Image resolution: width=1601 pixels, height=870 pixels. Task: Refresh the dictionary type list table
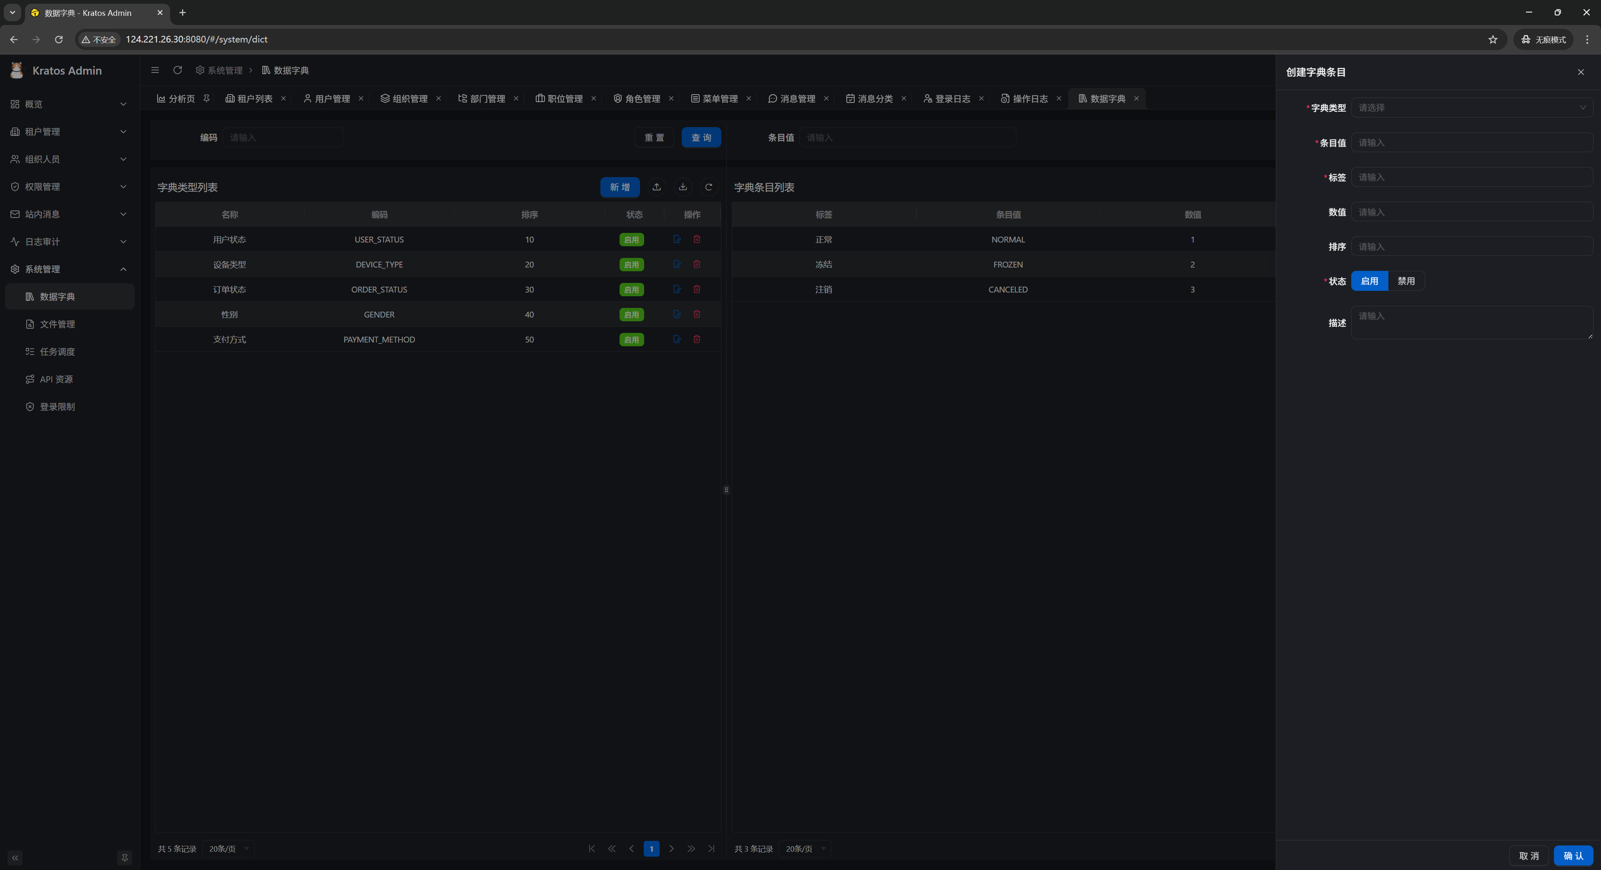[708, 187]
